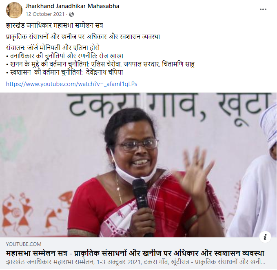The height and width of the screenshot is (270, 277).
Task: Open the video thumbnail of woman speaking
Action: pyautogui.click(x=139, y=165)
